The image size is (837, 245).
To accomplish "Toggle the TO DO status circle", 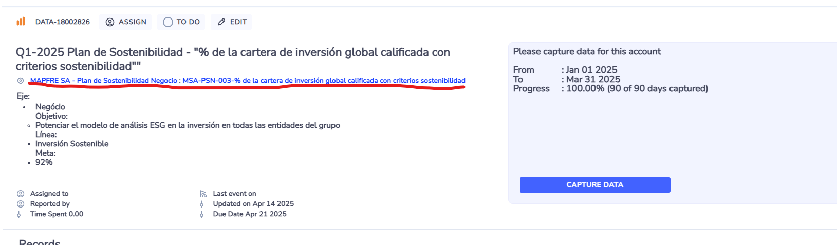I will pos(168,22).
